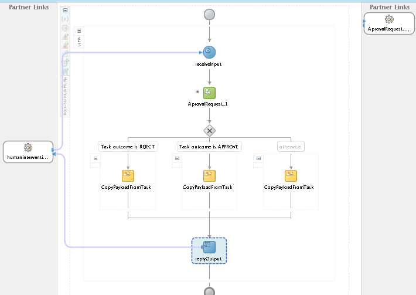Collapse the otherwise branch
The image size is (416, 295).
[258, 158]
